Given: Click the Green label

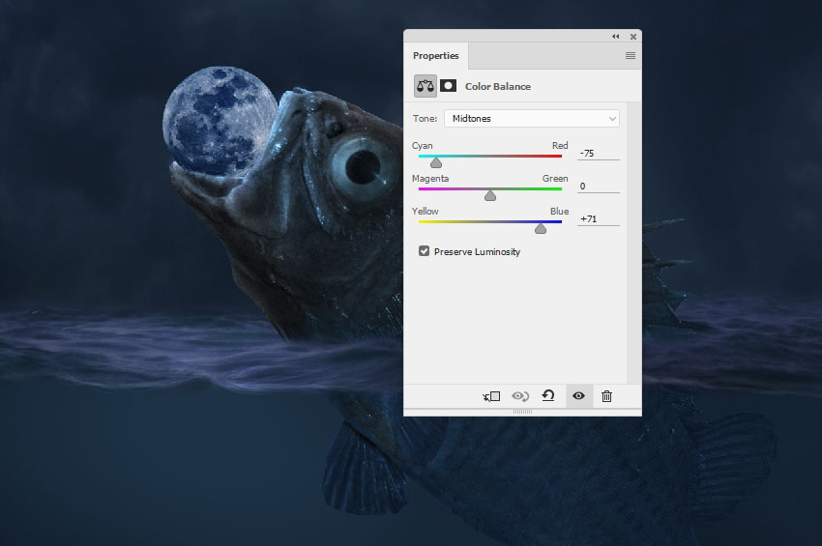Looking at the screenshot, I should pos(555,179).
